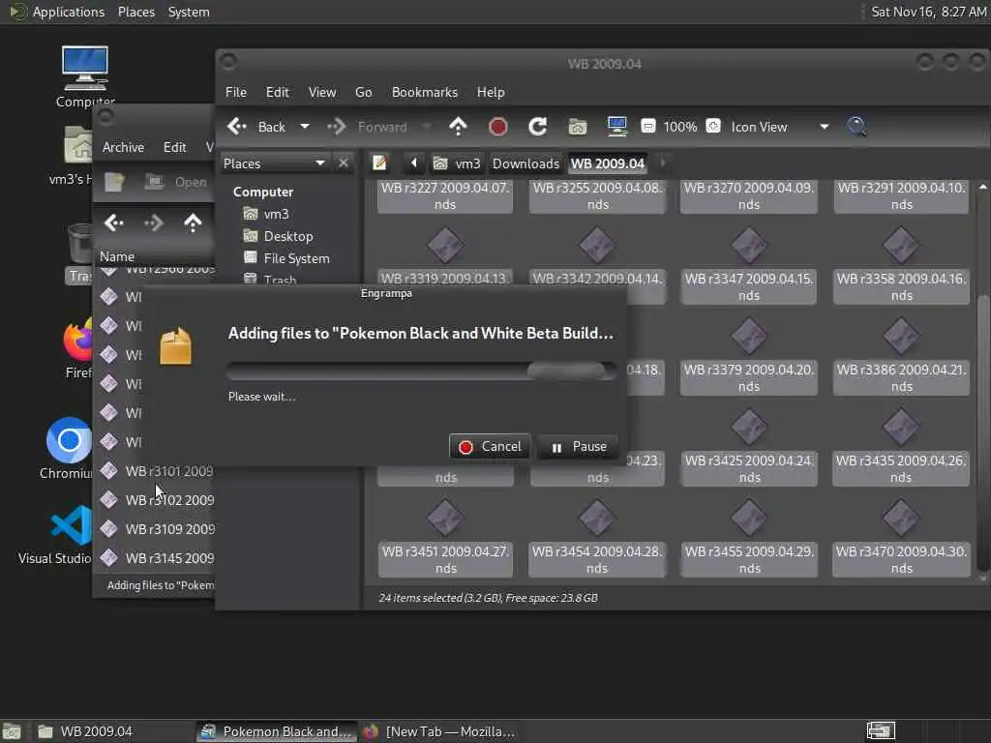Select the WB 2009.04 path breadcrumb
The image size is (991, 743).
pyautogui.click(x=608, y=163)
